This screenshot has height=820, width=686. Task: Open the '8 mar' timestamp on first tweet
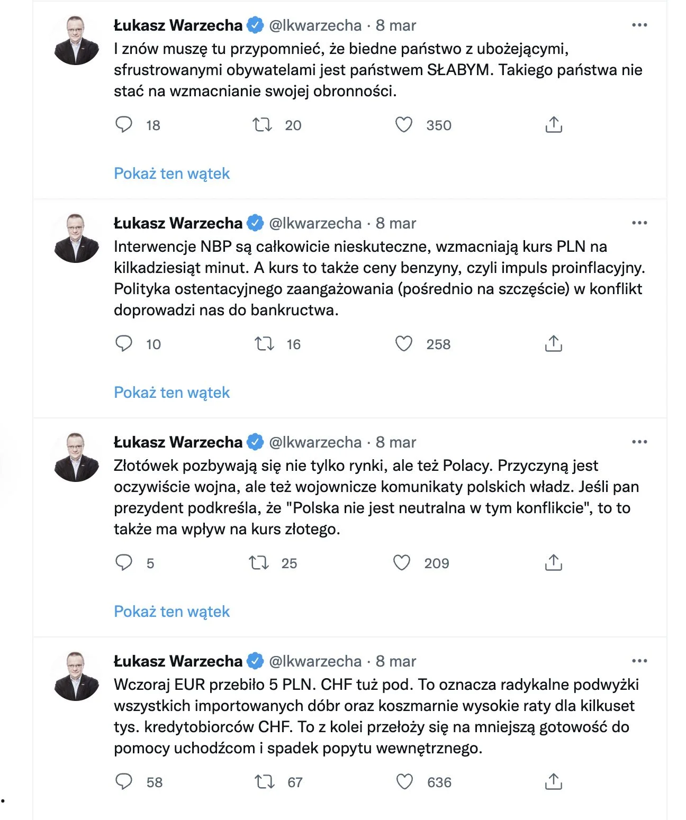pos(396,25)
